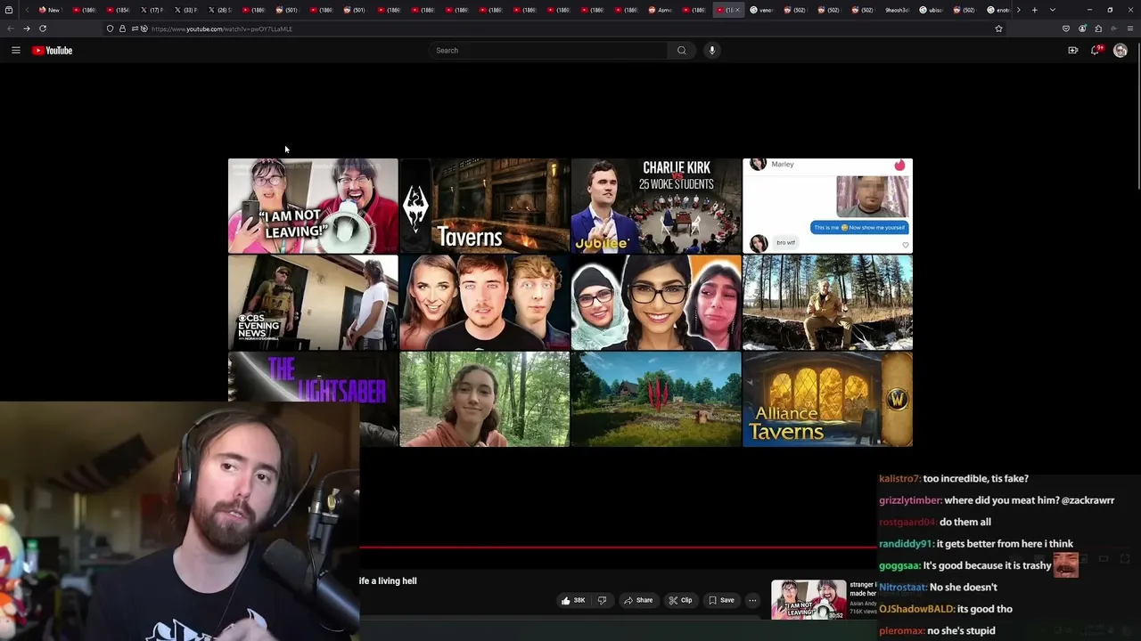Open the YouTube guide hamburger menu
This screenshot has height=641, width=1141.
click(16, 51)
